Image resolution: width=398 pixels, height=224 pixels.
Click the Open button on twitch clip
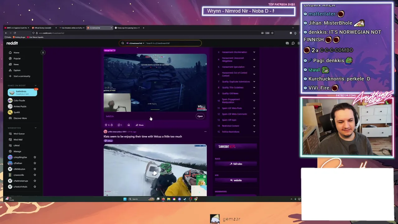pos(200,116)
